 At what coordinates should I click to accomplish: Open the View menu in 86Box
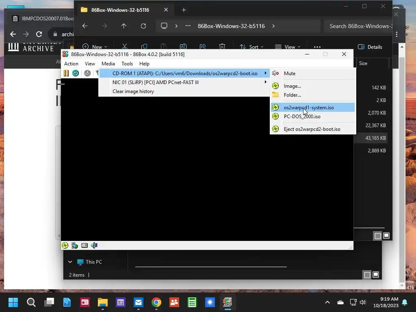click(90, 64)
